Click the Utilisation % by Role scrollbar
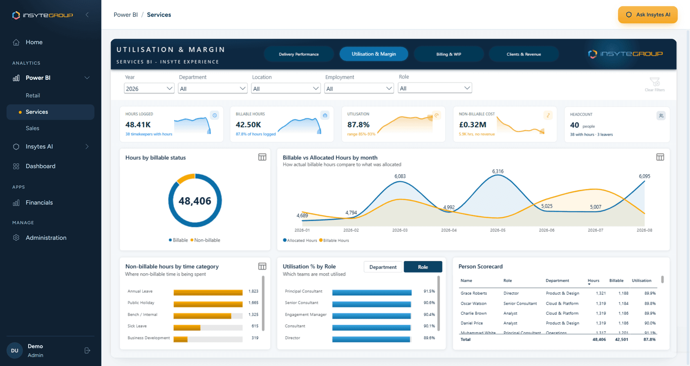The height and width of the screenshot is (366, 690). (x=439, y=303)
